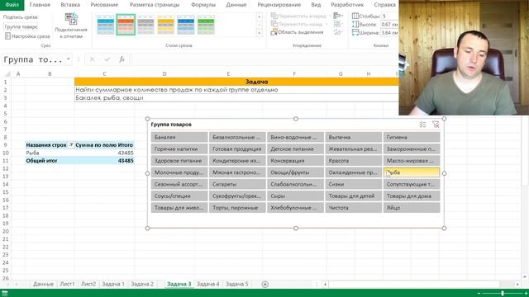Click the horizontal scrollbar left arrow
Screen dimensions: 529x297
pyautogui.click(x=325, y=285)
